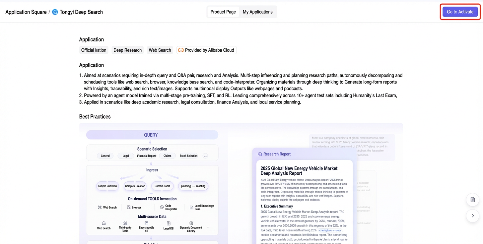Click the Research Report header icon
The image size is (483, 244).
click(260, 154)
